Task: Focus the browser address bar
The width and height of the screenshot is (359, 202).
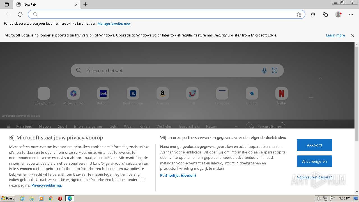Action: click(x=167, y=14)
